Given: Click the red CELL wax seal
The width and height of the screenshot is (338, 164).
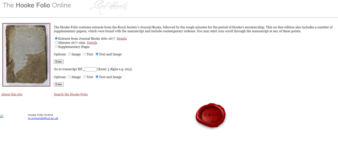Looking at the screenshot, I should pyautogui.click(x=211, y=115).
